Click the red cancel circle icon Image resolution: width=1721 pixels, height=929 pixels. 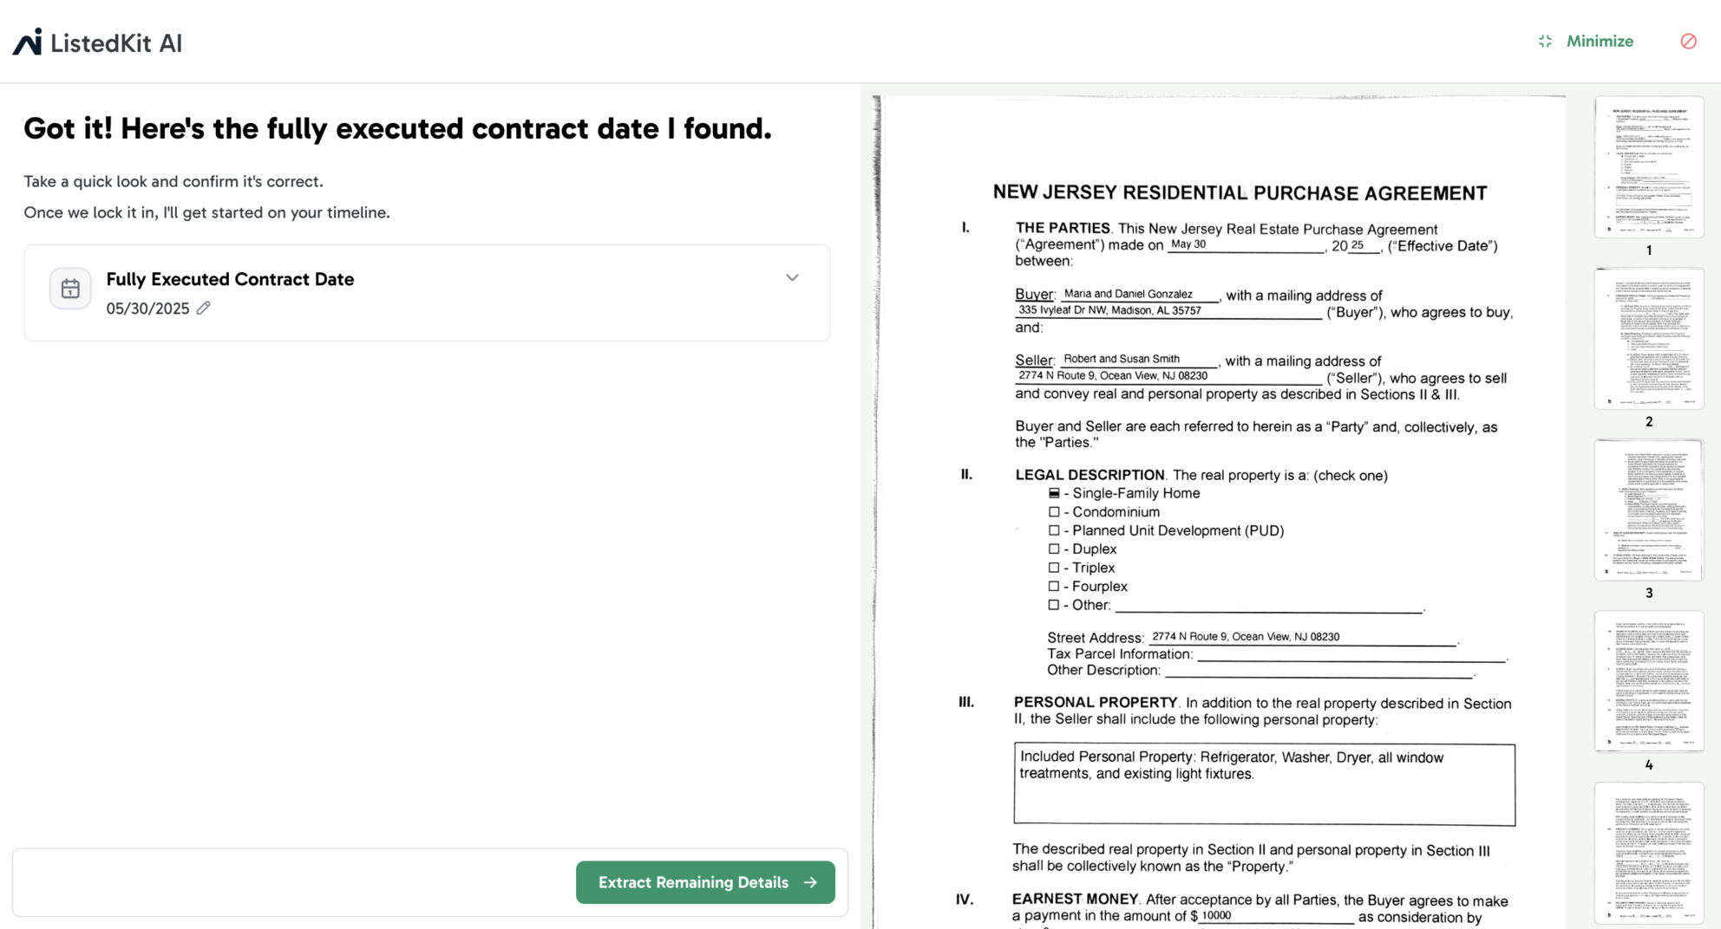1688,42
